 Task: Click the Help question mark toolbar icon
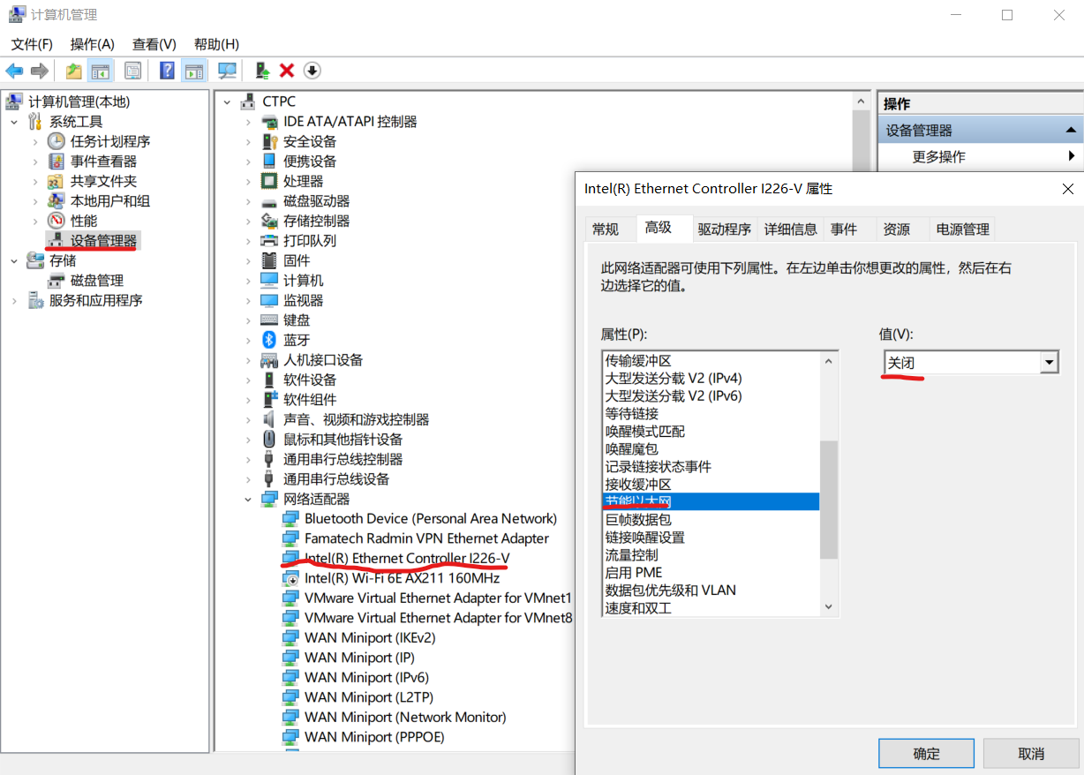[x=167, y=71]
